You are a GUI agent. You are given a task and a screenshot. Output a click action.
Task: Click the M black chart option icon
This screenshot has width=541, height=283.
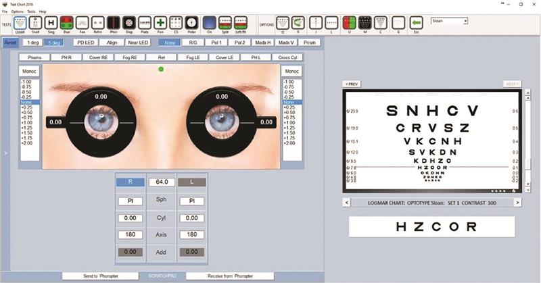point(364,23)
